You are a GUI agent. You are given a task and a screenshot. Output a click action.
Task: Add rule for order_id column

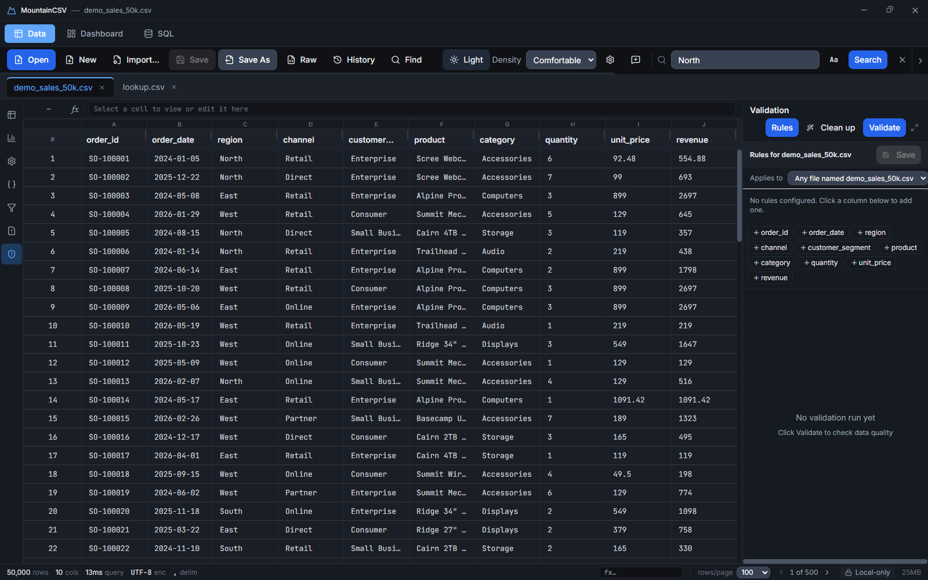(770, 233)
